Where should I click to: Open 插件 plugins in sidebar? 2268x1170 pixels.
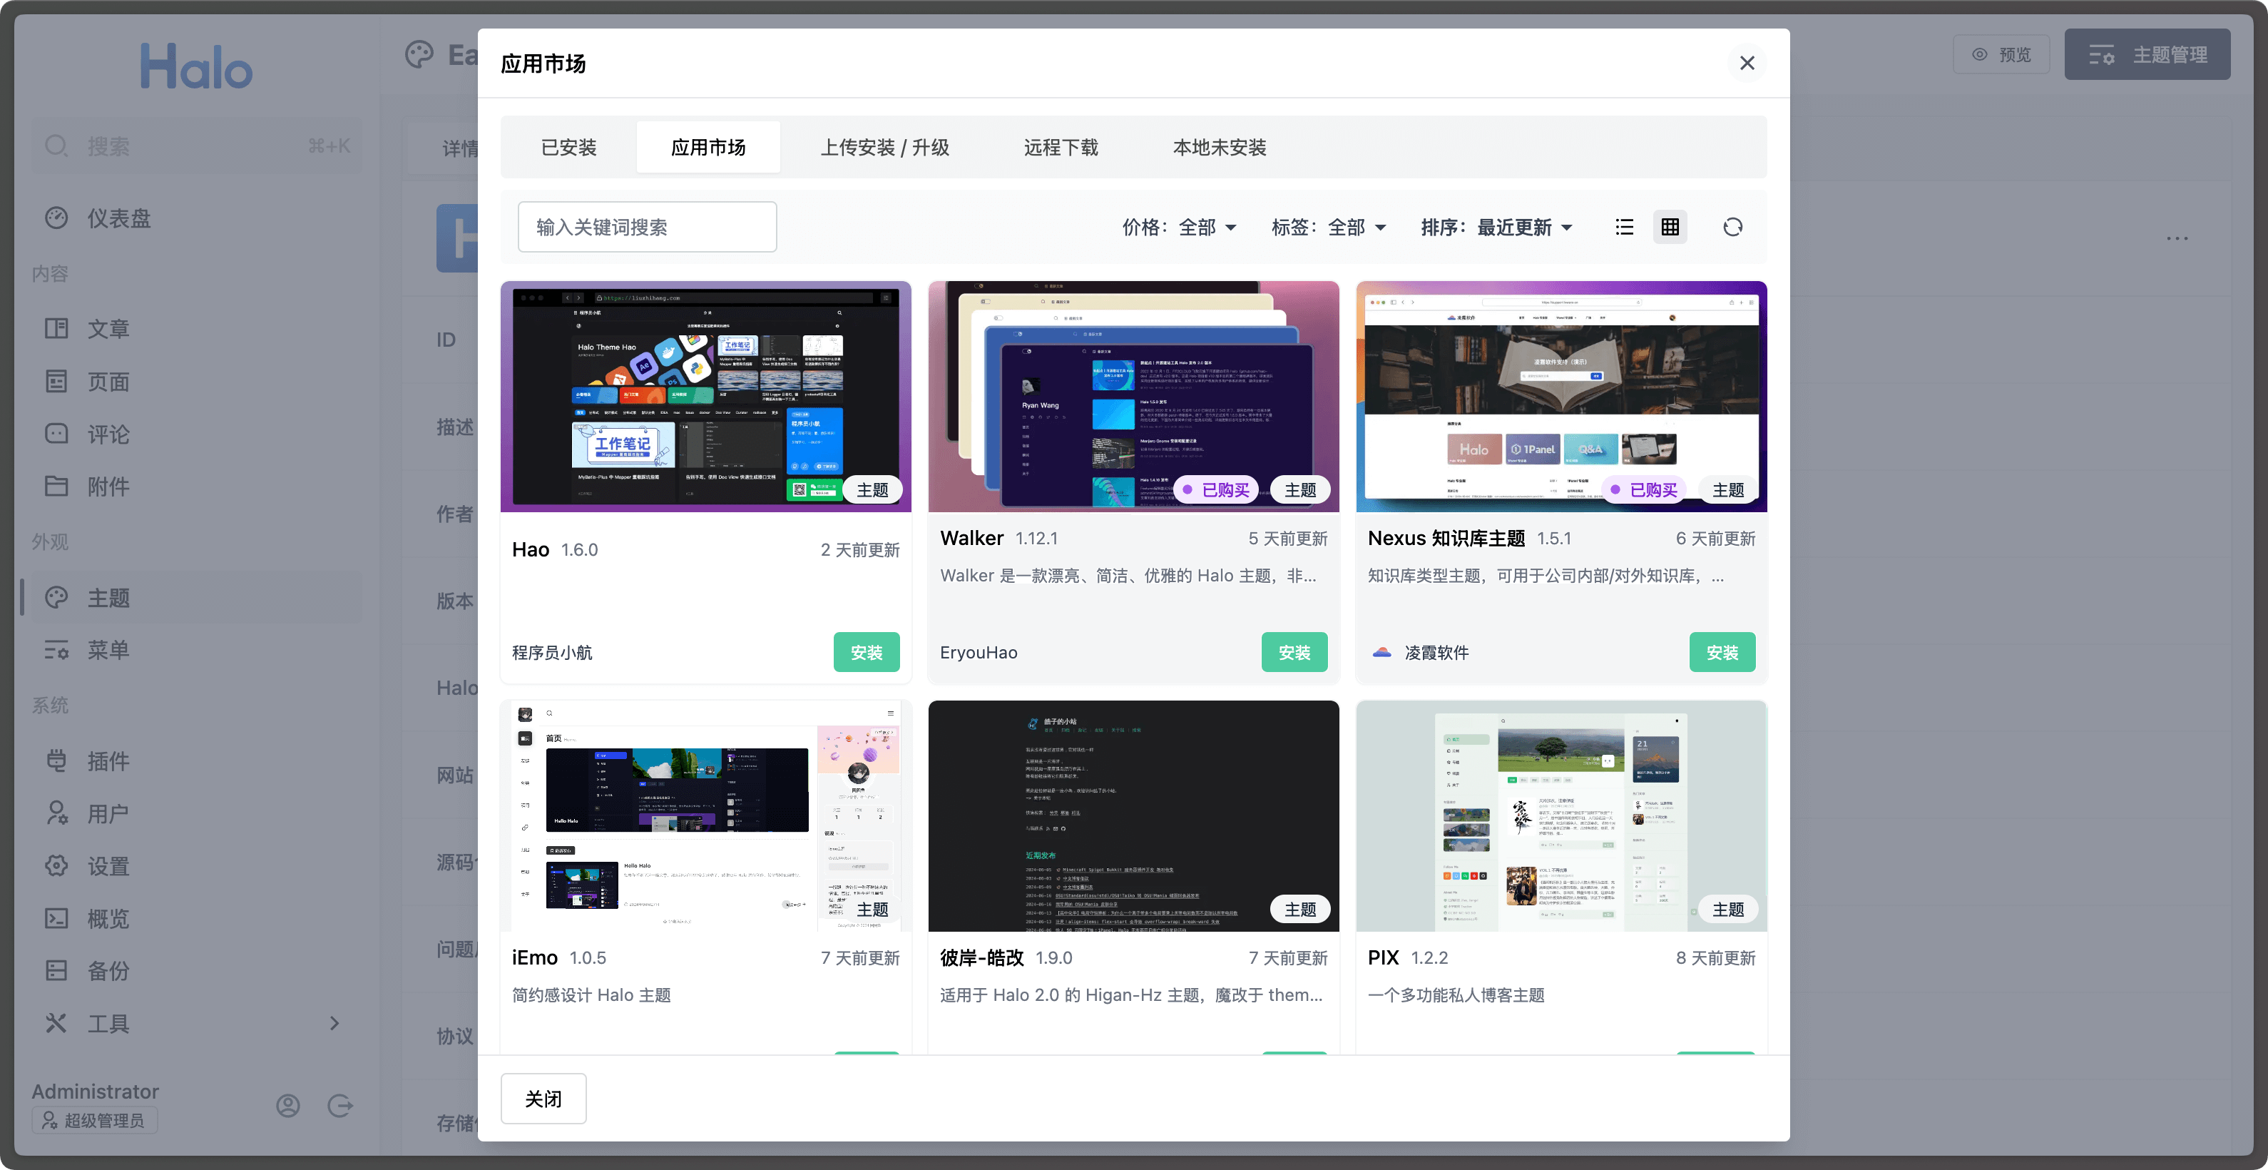tap(198, 760)
